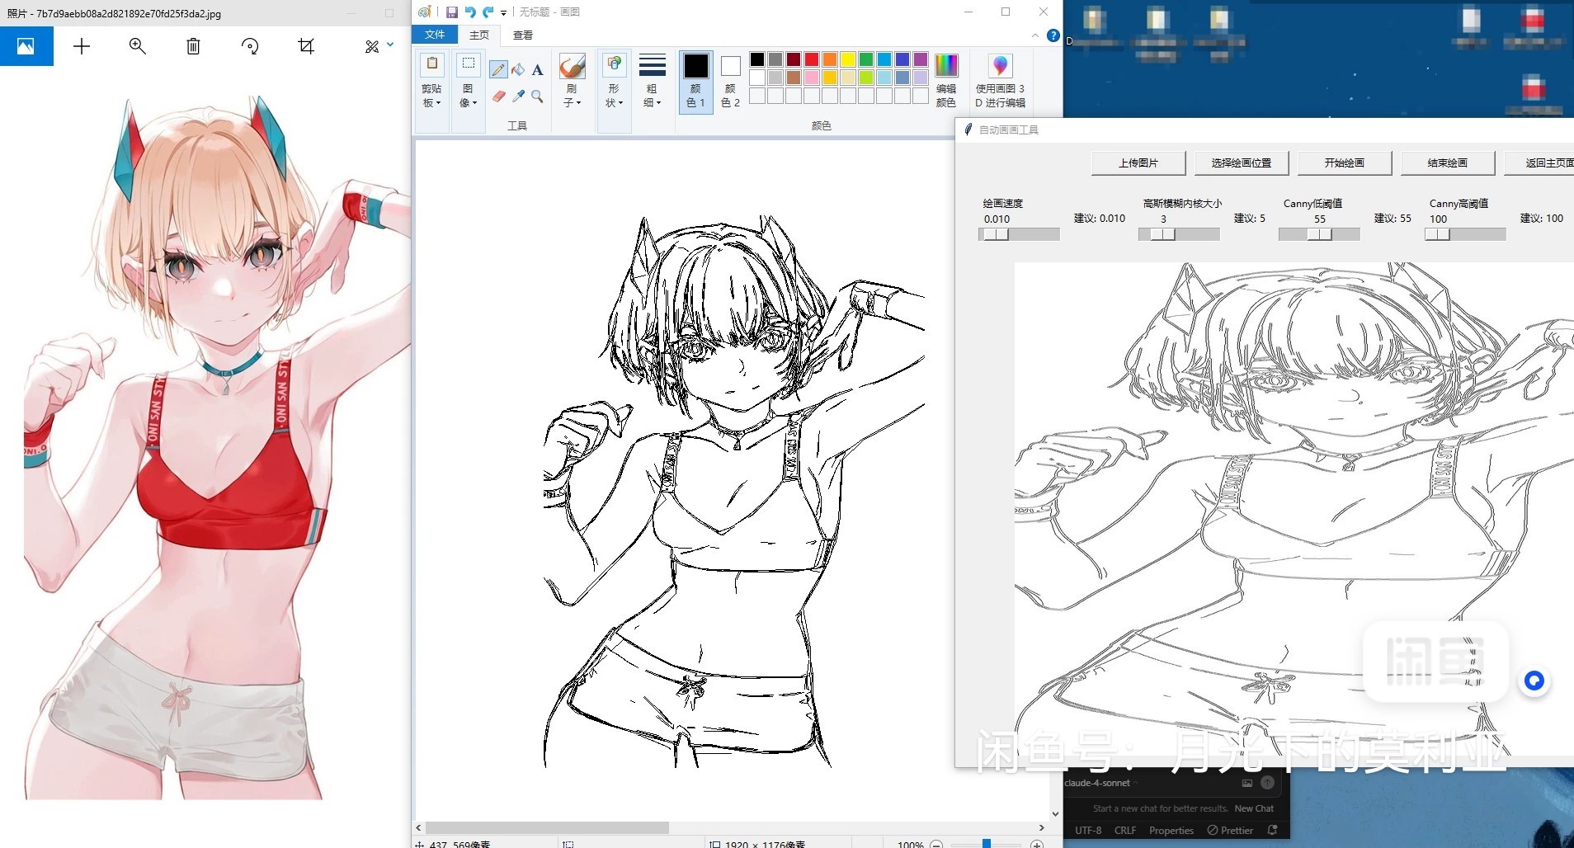The width and height of the screenshot is (1574, 848).
Task: Pick the Eraser tool
Action: point(498,97)
